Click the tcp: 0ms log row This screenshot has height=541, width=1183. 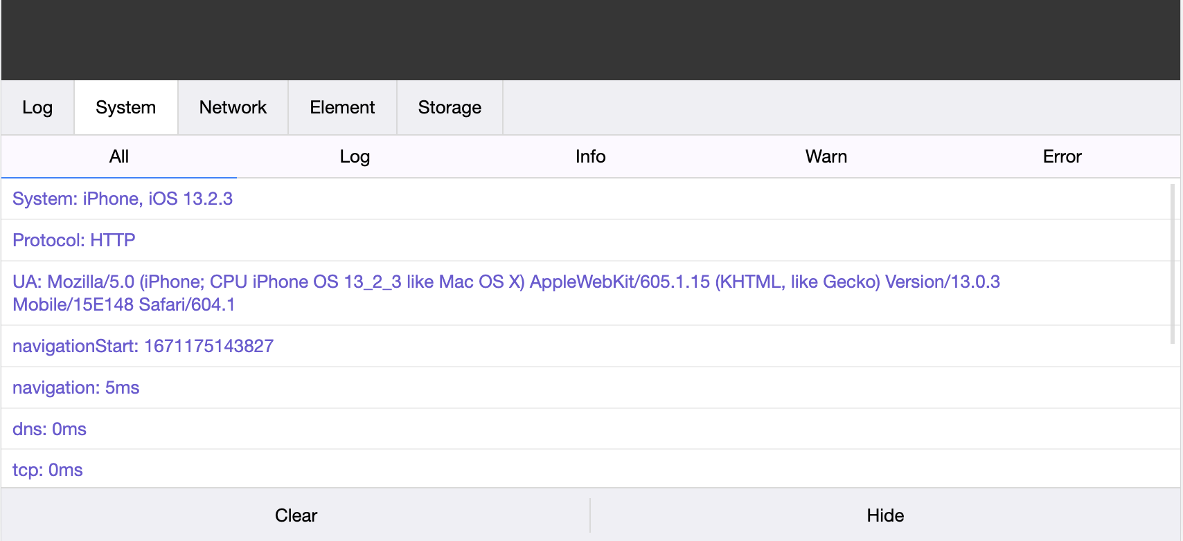tap(48, 470)
